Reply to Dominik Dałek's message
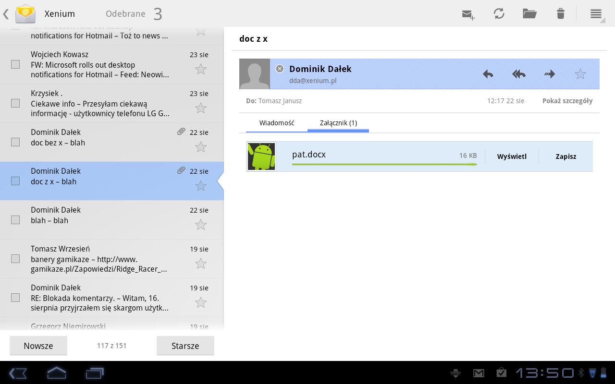This screenshot has width=615, height=384. (x=488, y=74)
